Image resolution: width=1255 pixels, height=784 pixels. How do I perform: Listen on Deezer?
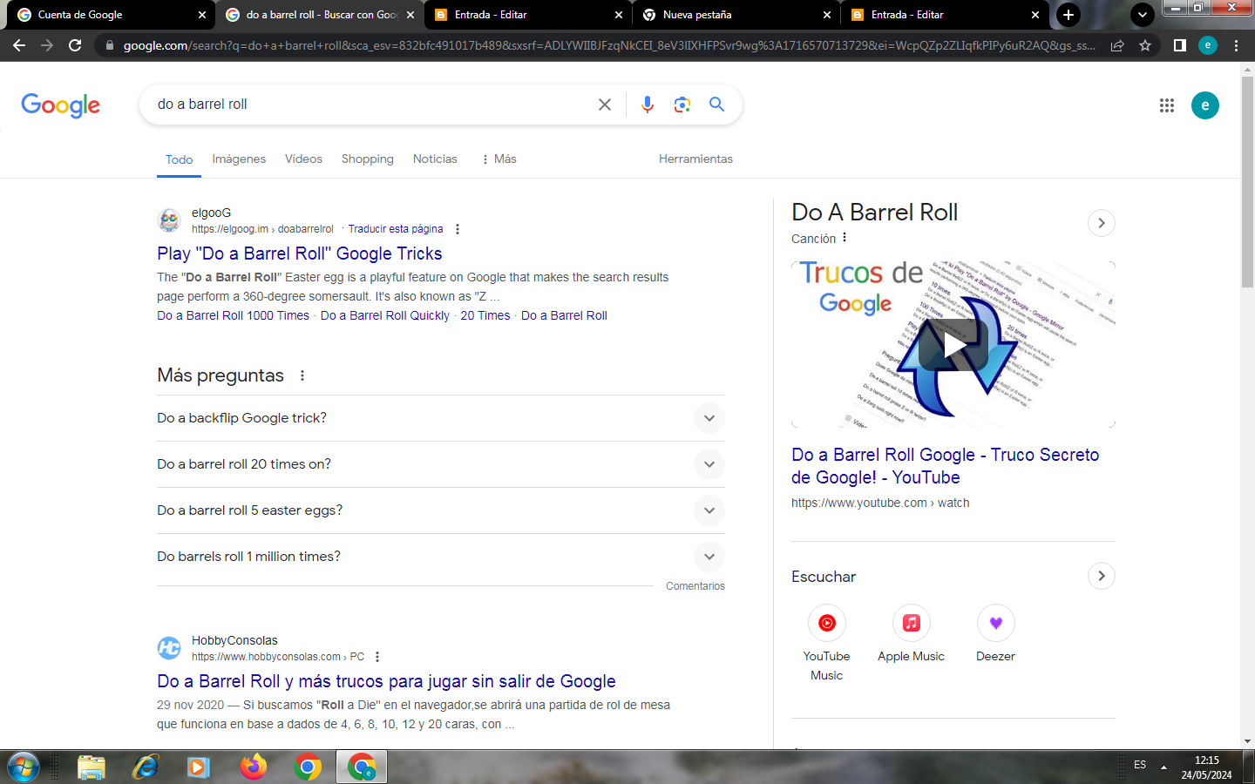tap(996, 634)
